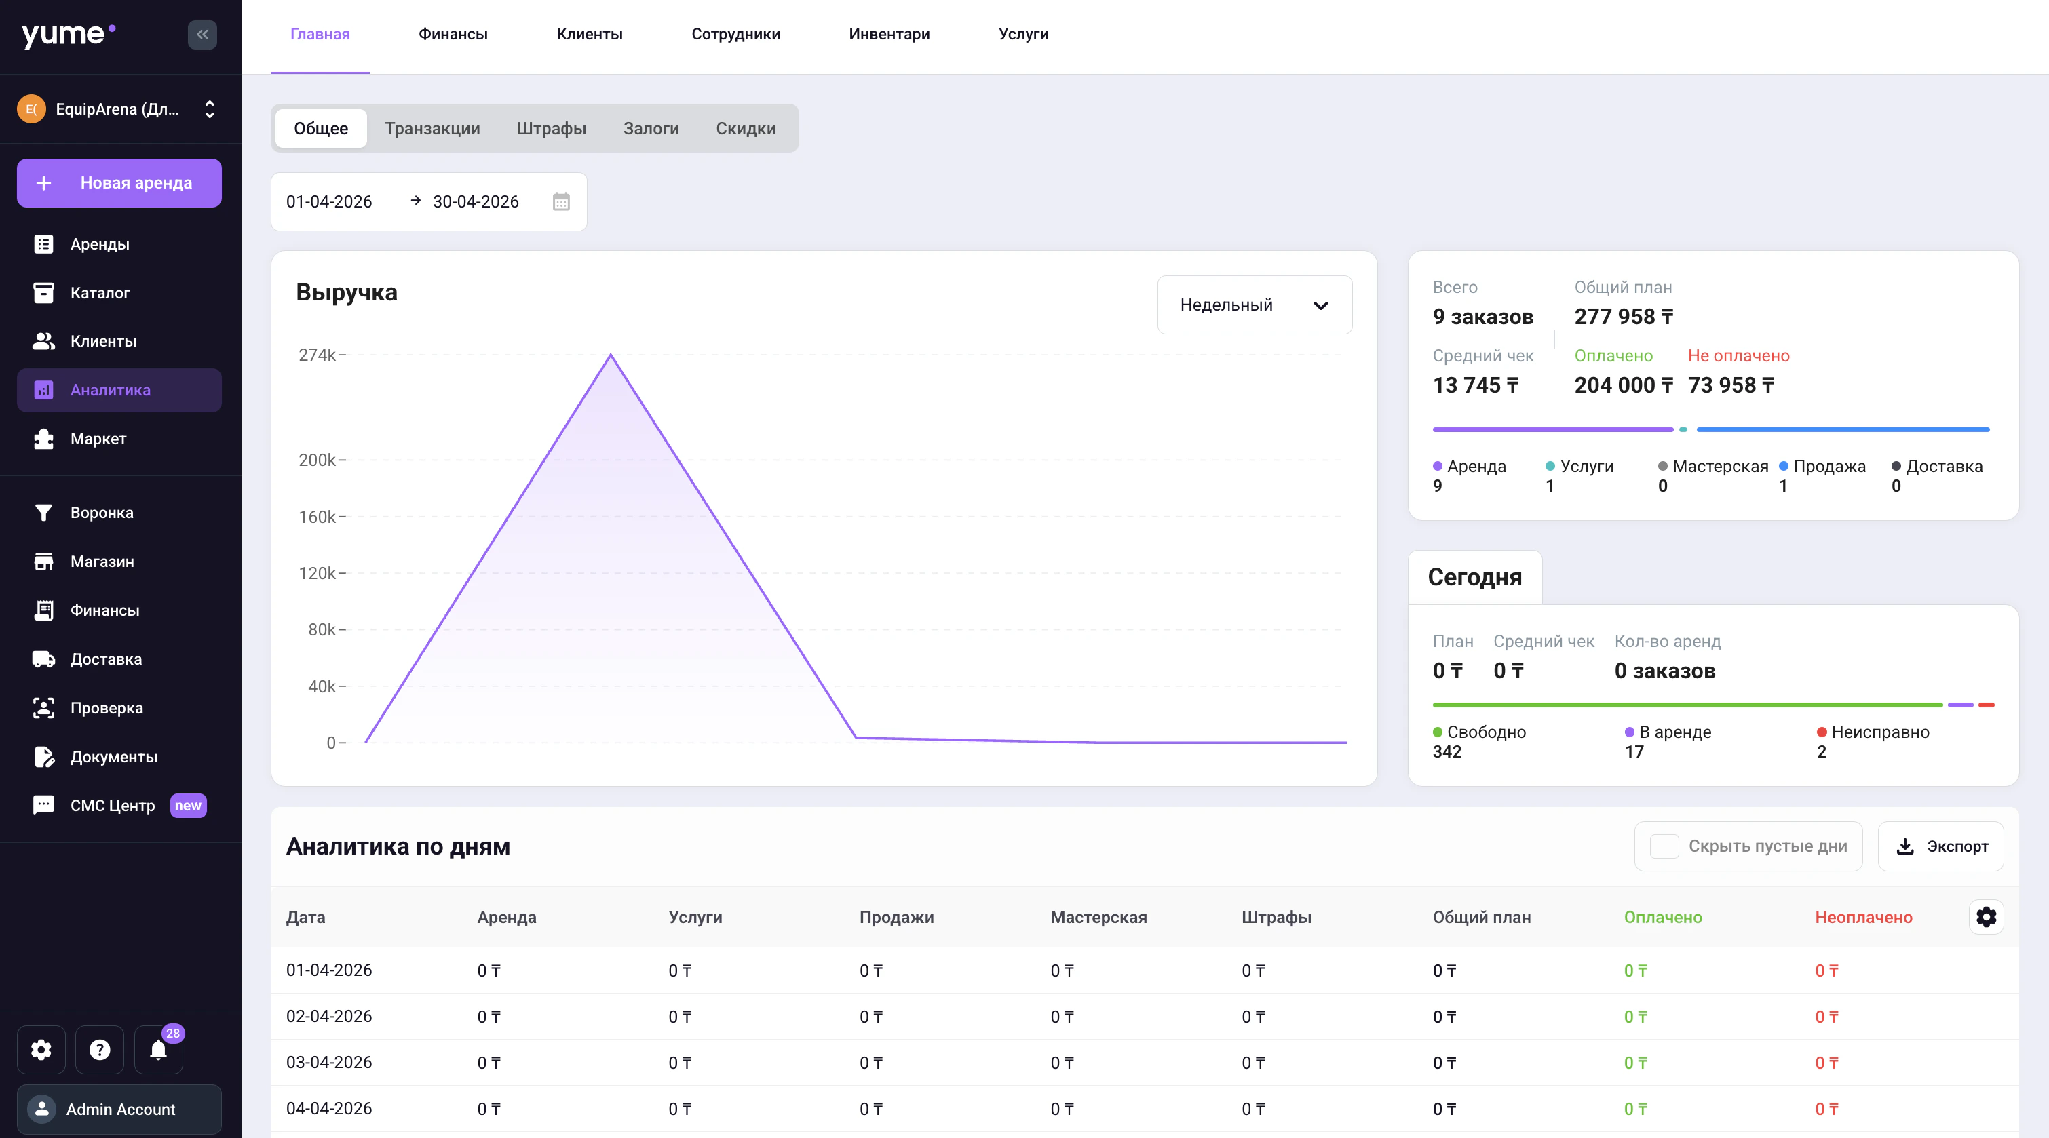Open СМС Центр message item
The width and height of the screenshot is (2049, 1138).
point(112,806)
